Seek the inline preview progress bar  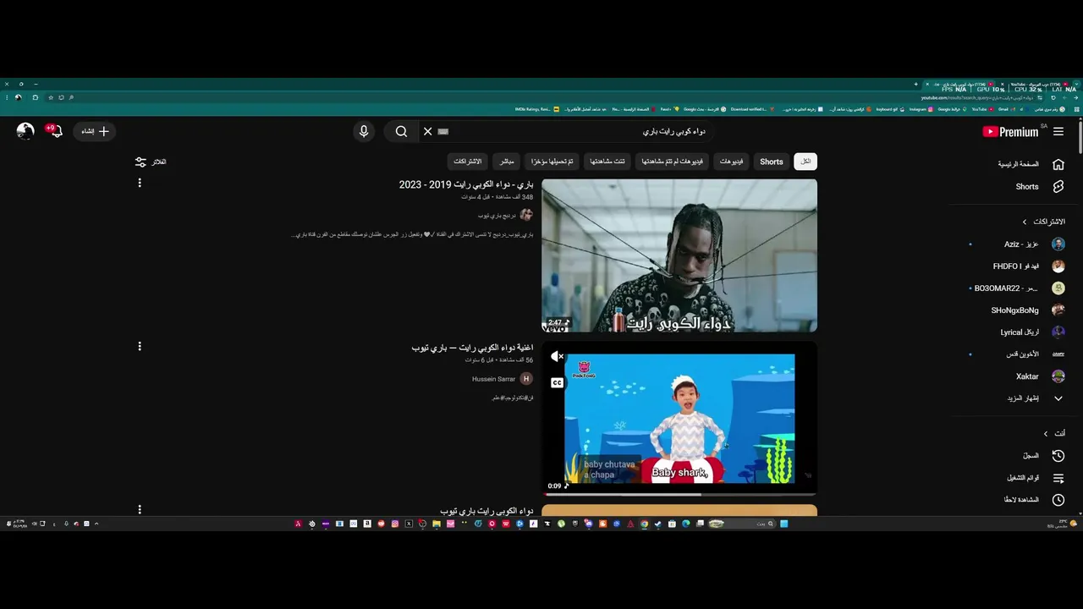click(679, 494)
